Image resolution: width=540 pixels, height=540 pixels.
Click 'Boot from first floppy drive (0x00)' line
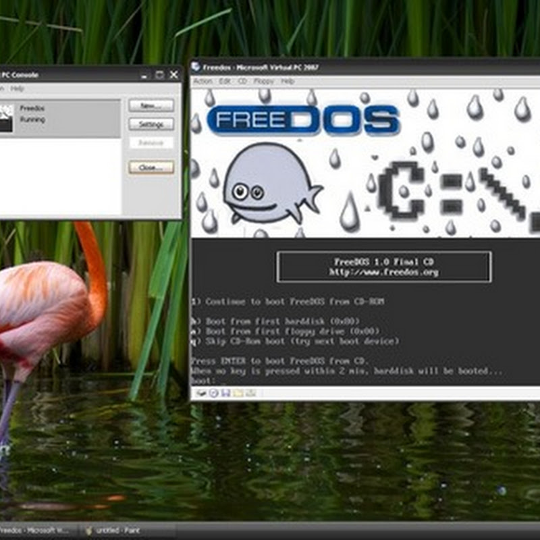[286, 331]
